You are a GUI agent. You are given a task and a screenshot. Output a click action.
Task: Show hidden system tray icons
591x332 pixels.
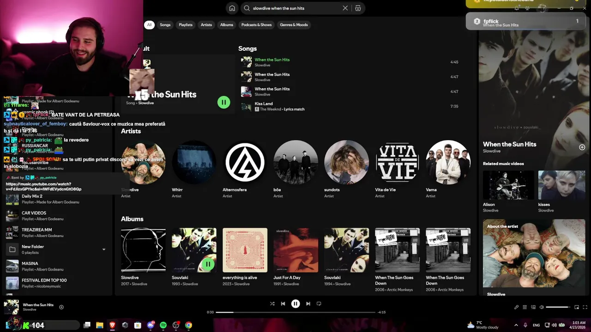click(516, 325)
